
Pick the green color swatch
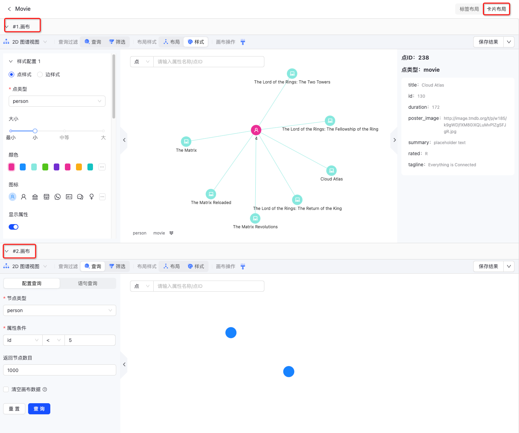coord(45,167)
